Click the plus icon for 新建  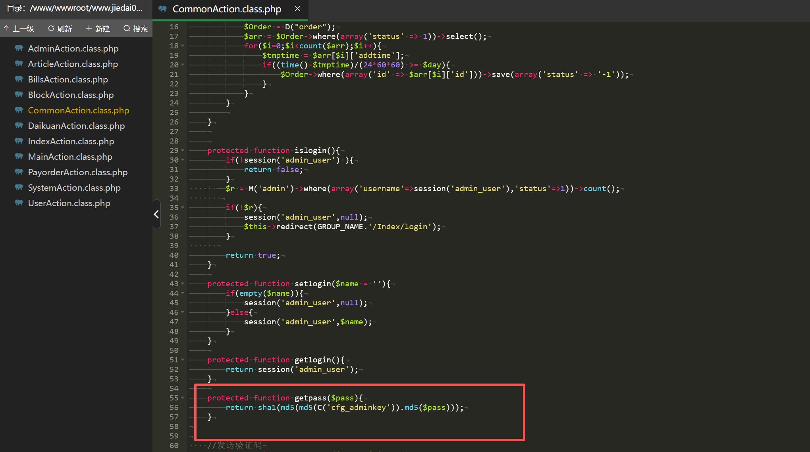pyautogui.click(x=89, y=29)
